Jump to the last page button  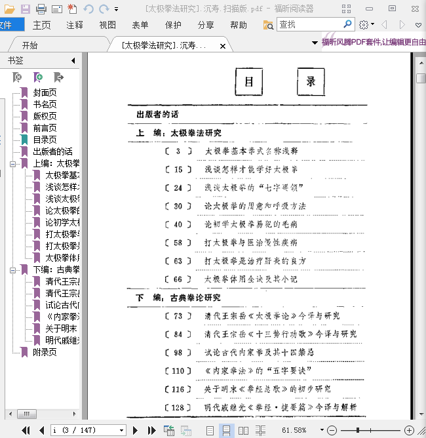[x=151, y=430]
